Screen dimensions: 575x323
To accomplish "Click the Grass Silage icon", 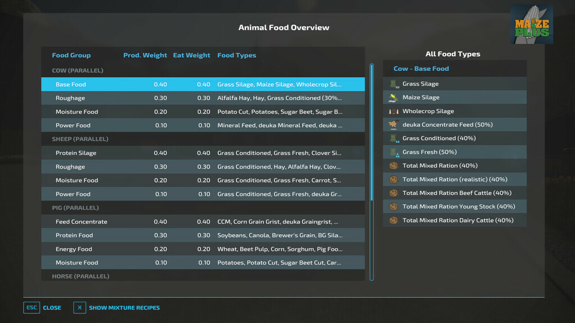I will [x=392, y=84].
